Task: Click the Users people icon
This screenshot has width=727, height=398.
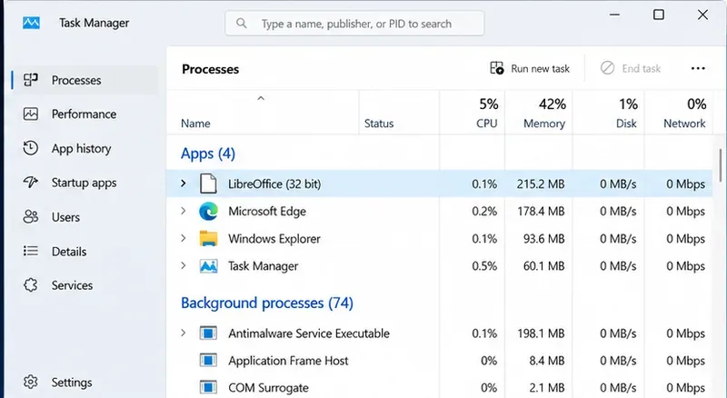Action: (31, 216)
